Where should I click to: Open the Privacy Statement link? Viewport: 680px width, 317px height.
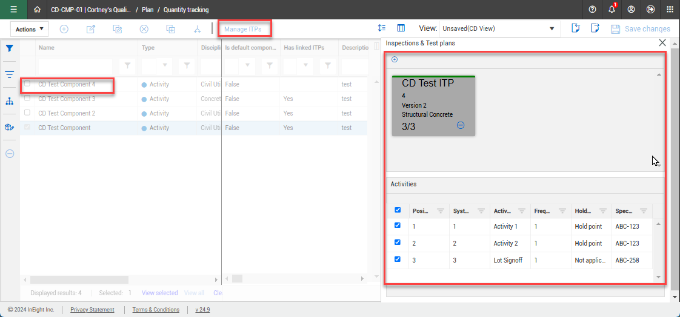coord(92,310)
